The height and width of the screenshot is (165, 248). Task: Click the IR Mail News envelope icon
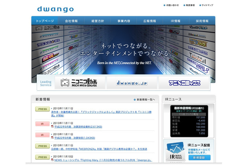tap(176, 151)
